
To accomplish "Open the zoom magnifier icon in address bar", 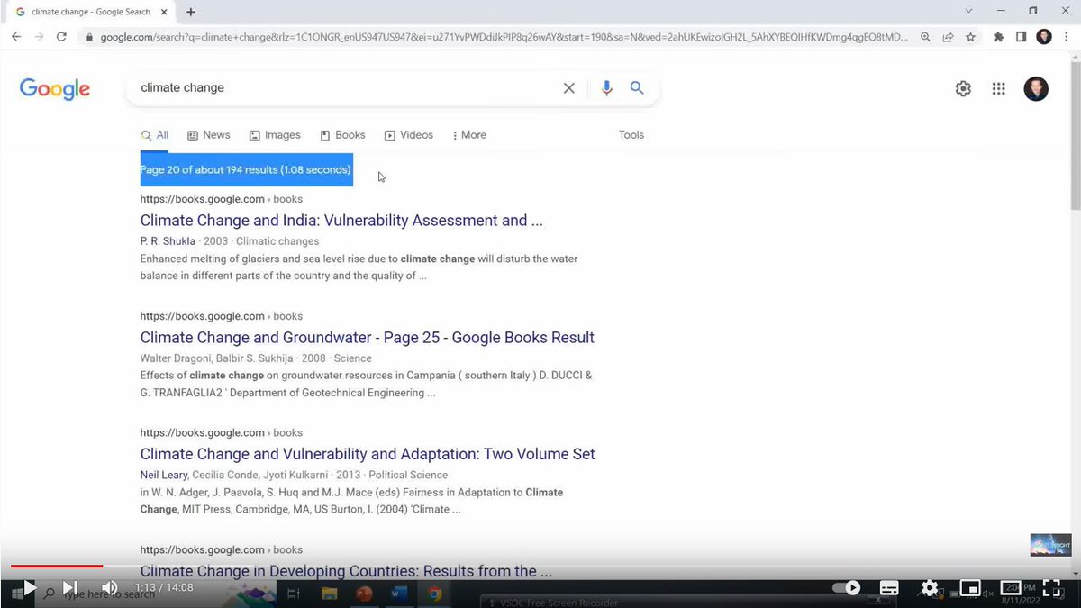I will 926,37.
